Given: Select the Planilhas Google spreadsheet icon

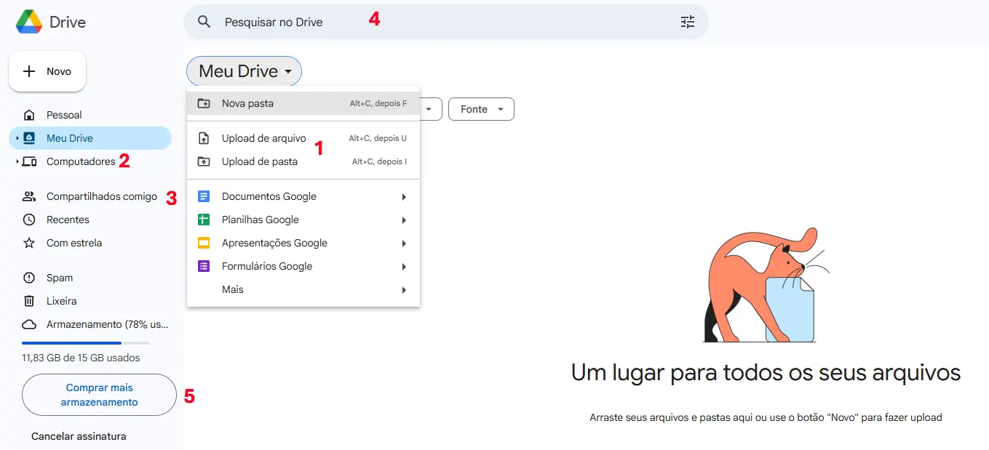Looking at the screenshot, I should click(x=203, y=220).
